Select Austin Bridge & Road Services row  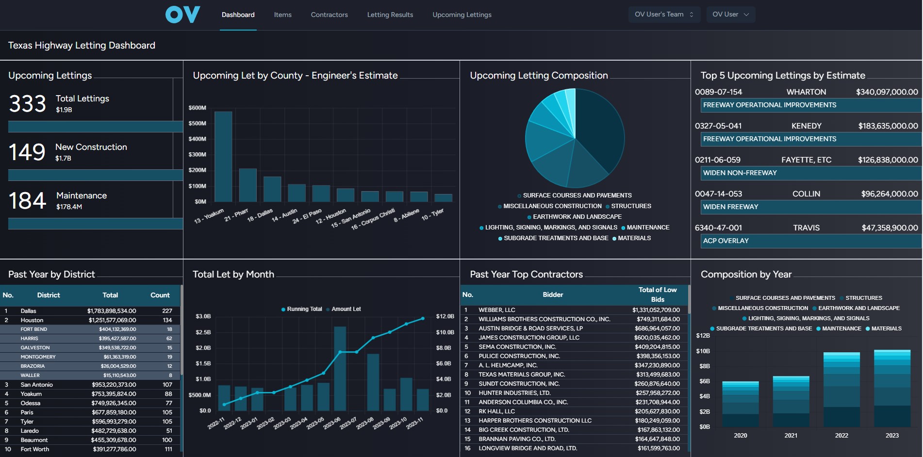(x=574, y=328)
